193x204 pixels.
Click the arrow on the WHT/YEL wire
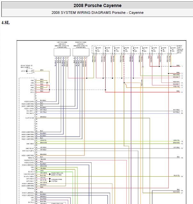click(x=50, y=181)
